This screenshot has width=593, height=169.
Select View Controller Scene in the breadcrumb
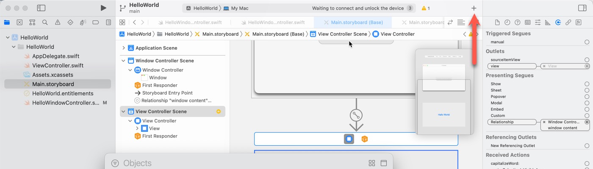[343, 34]
